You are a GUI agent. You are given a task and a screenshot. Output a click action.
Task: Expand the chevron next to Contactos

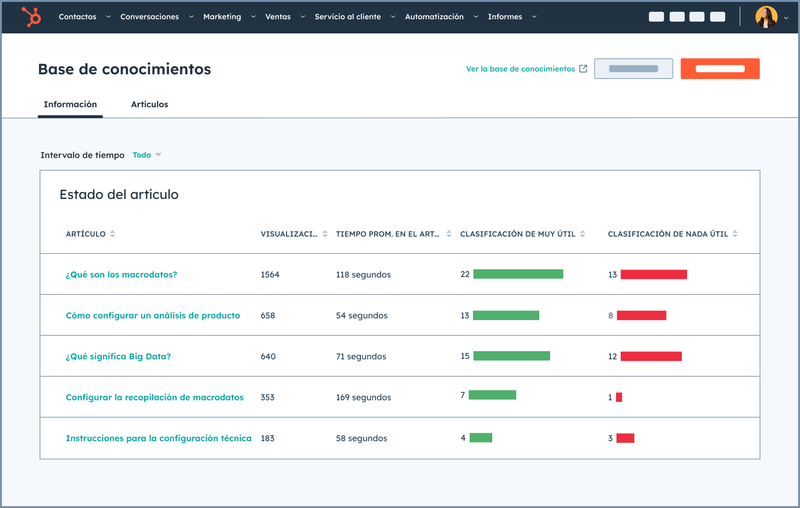click(x=108, y=17)
